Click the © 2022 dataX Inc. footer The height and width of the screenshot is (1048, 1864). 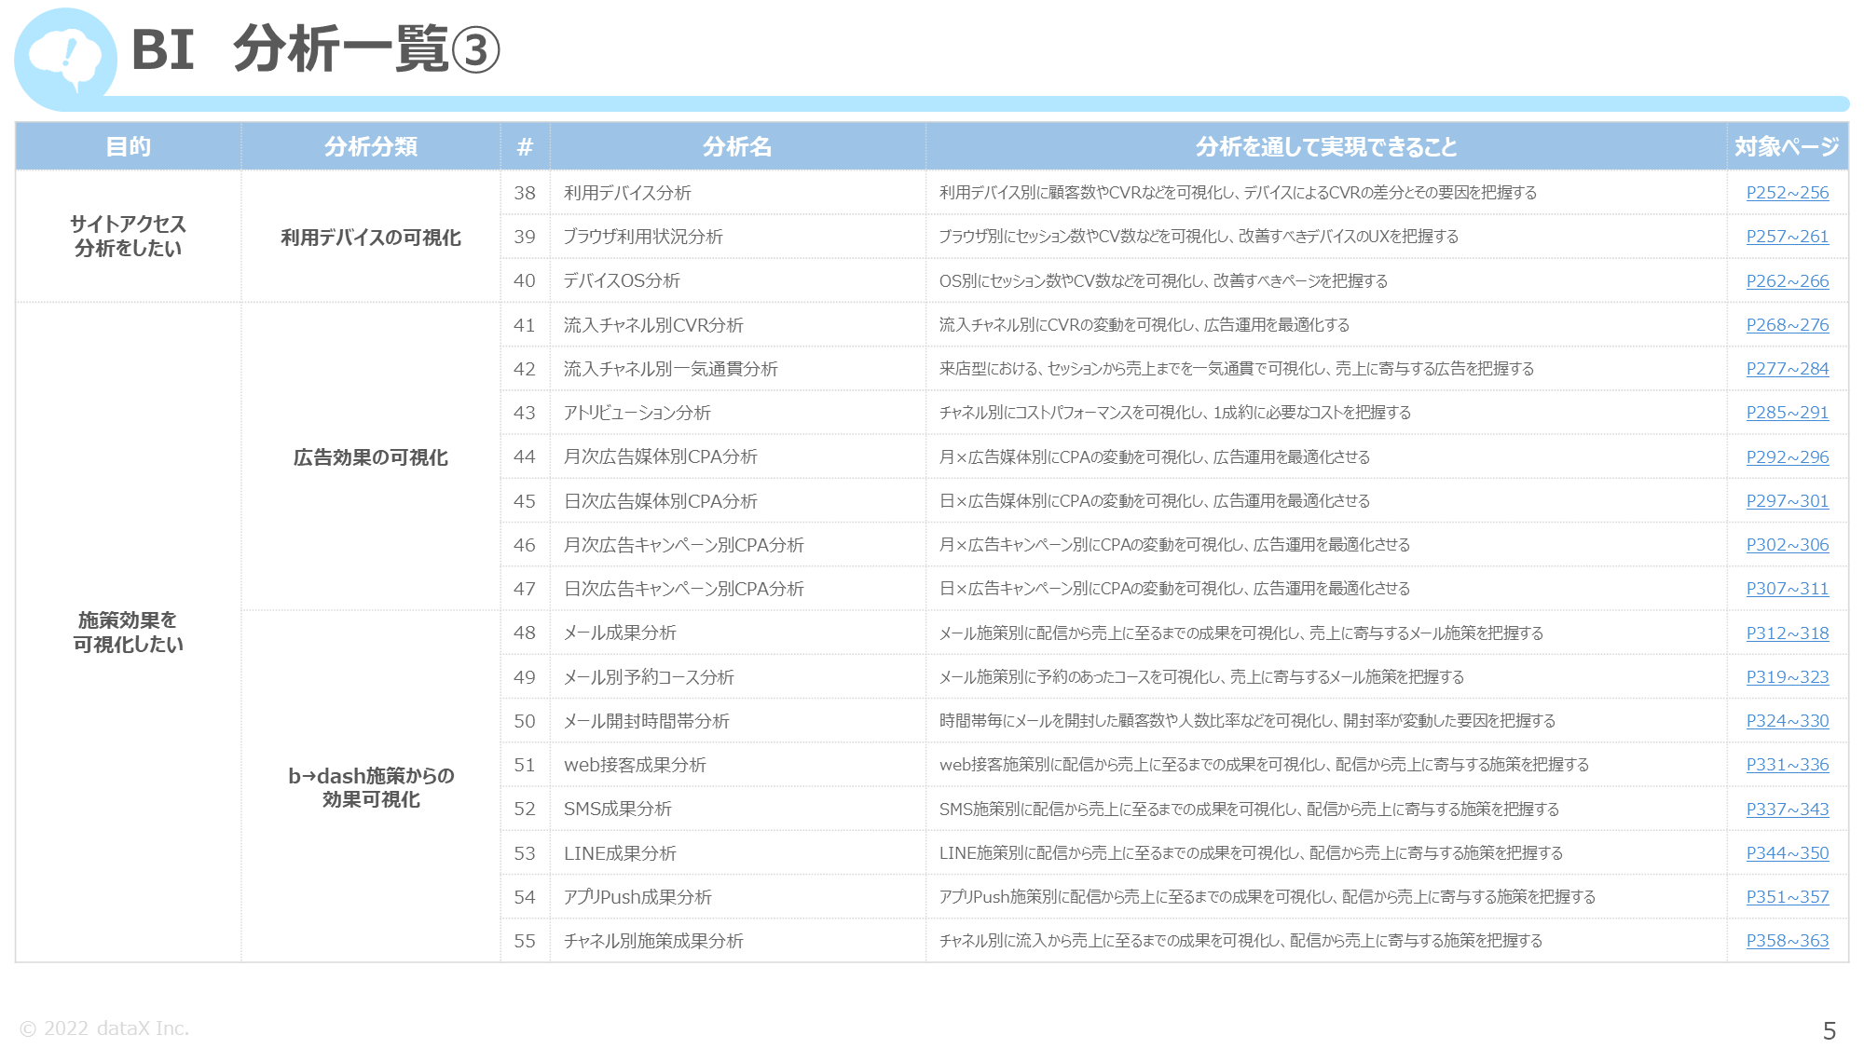104,1028
